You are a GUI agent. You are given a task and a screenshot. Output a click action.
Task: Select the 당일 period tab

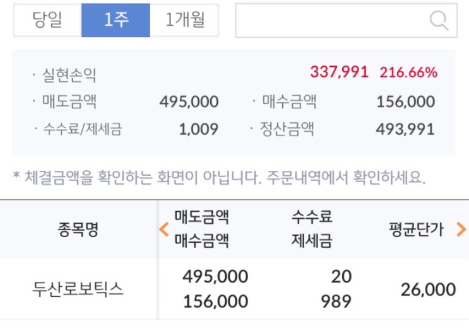(47, 20)
